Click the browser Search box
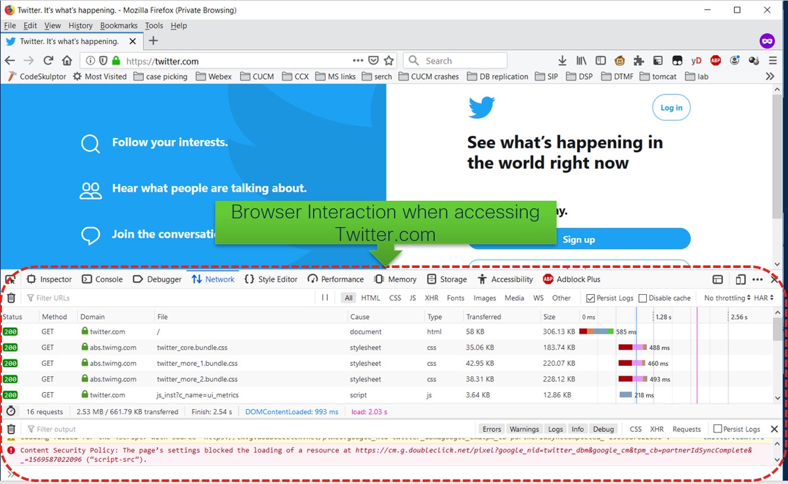This screenshot has height=484, width=788. (455, 60)
